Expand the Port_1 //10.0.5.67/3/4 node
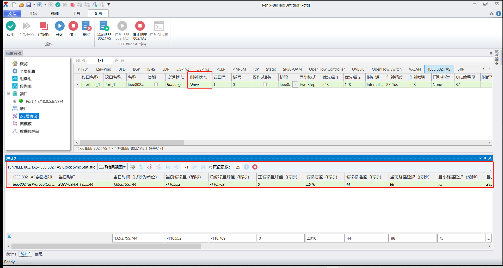The image size is (503, 268). 15,101
